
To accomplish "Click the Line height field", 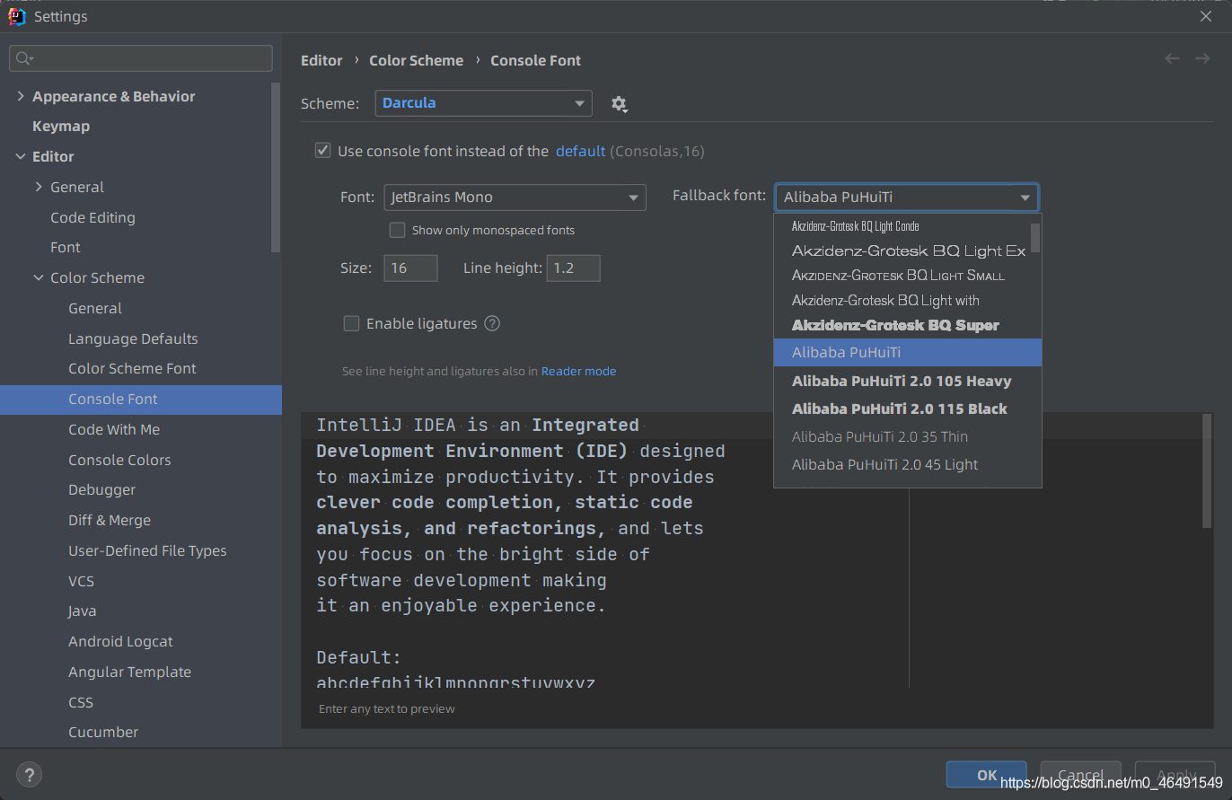I will click(x=573, y=268).
